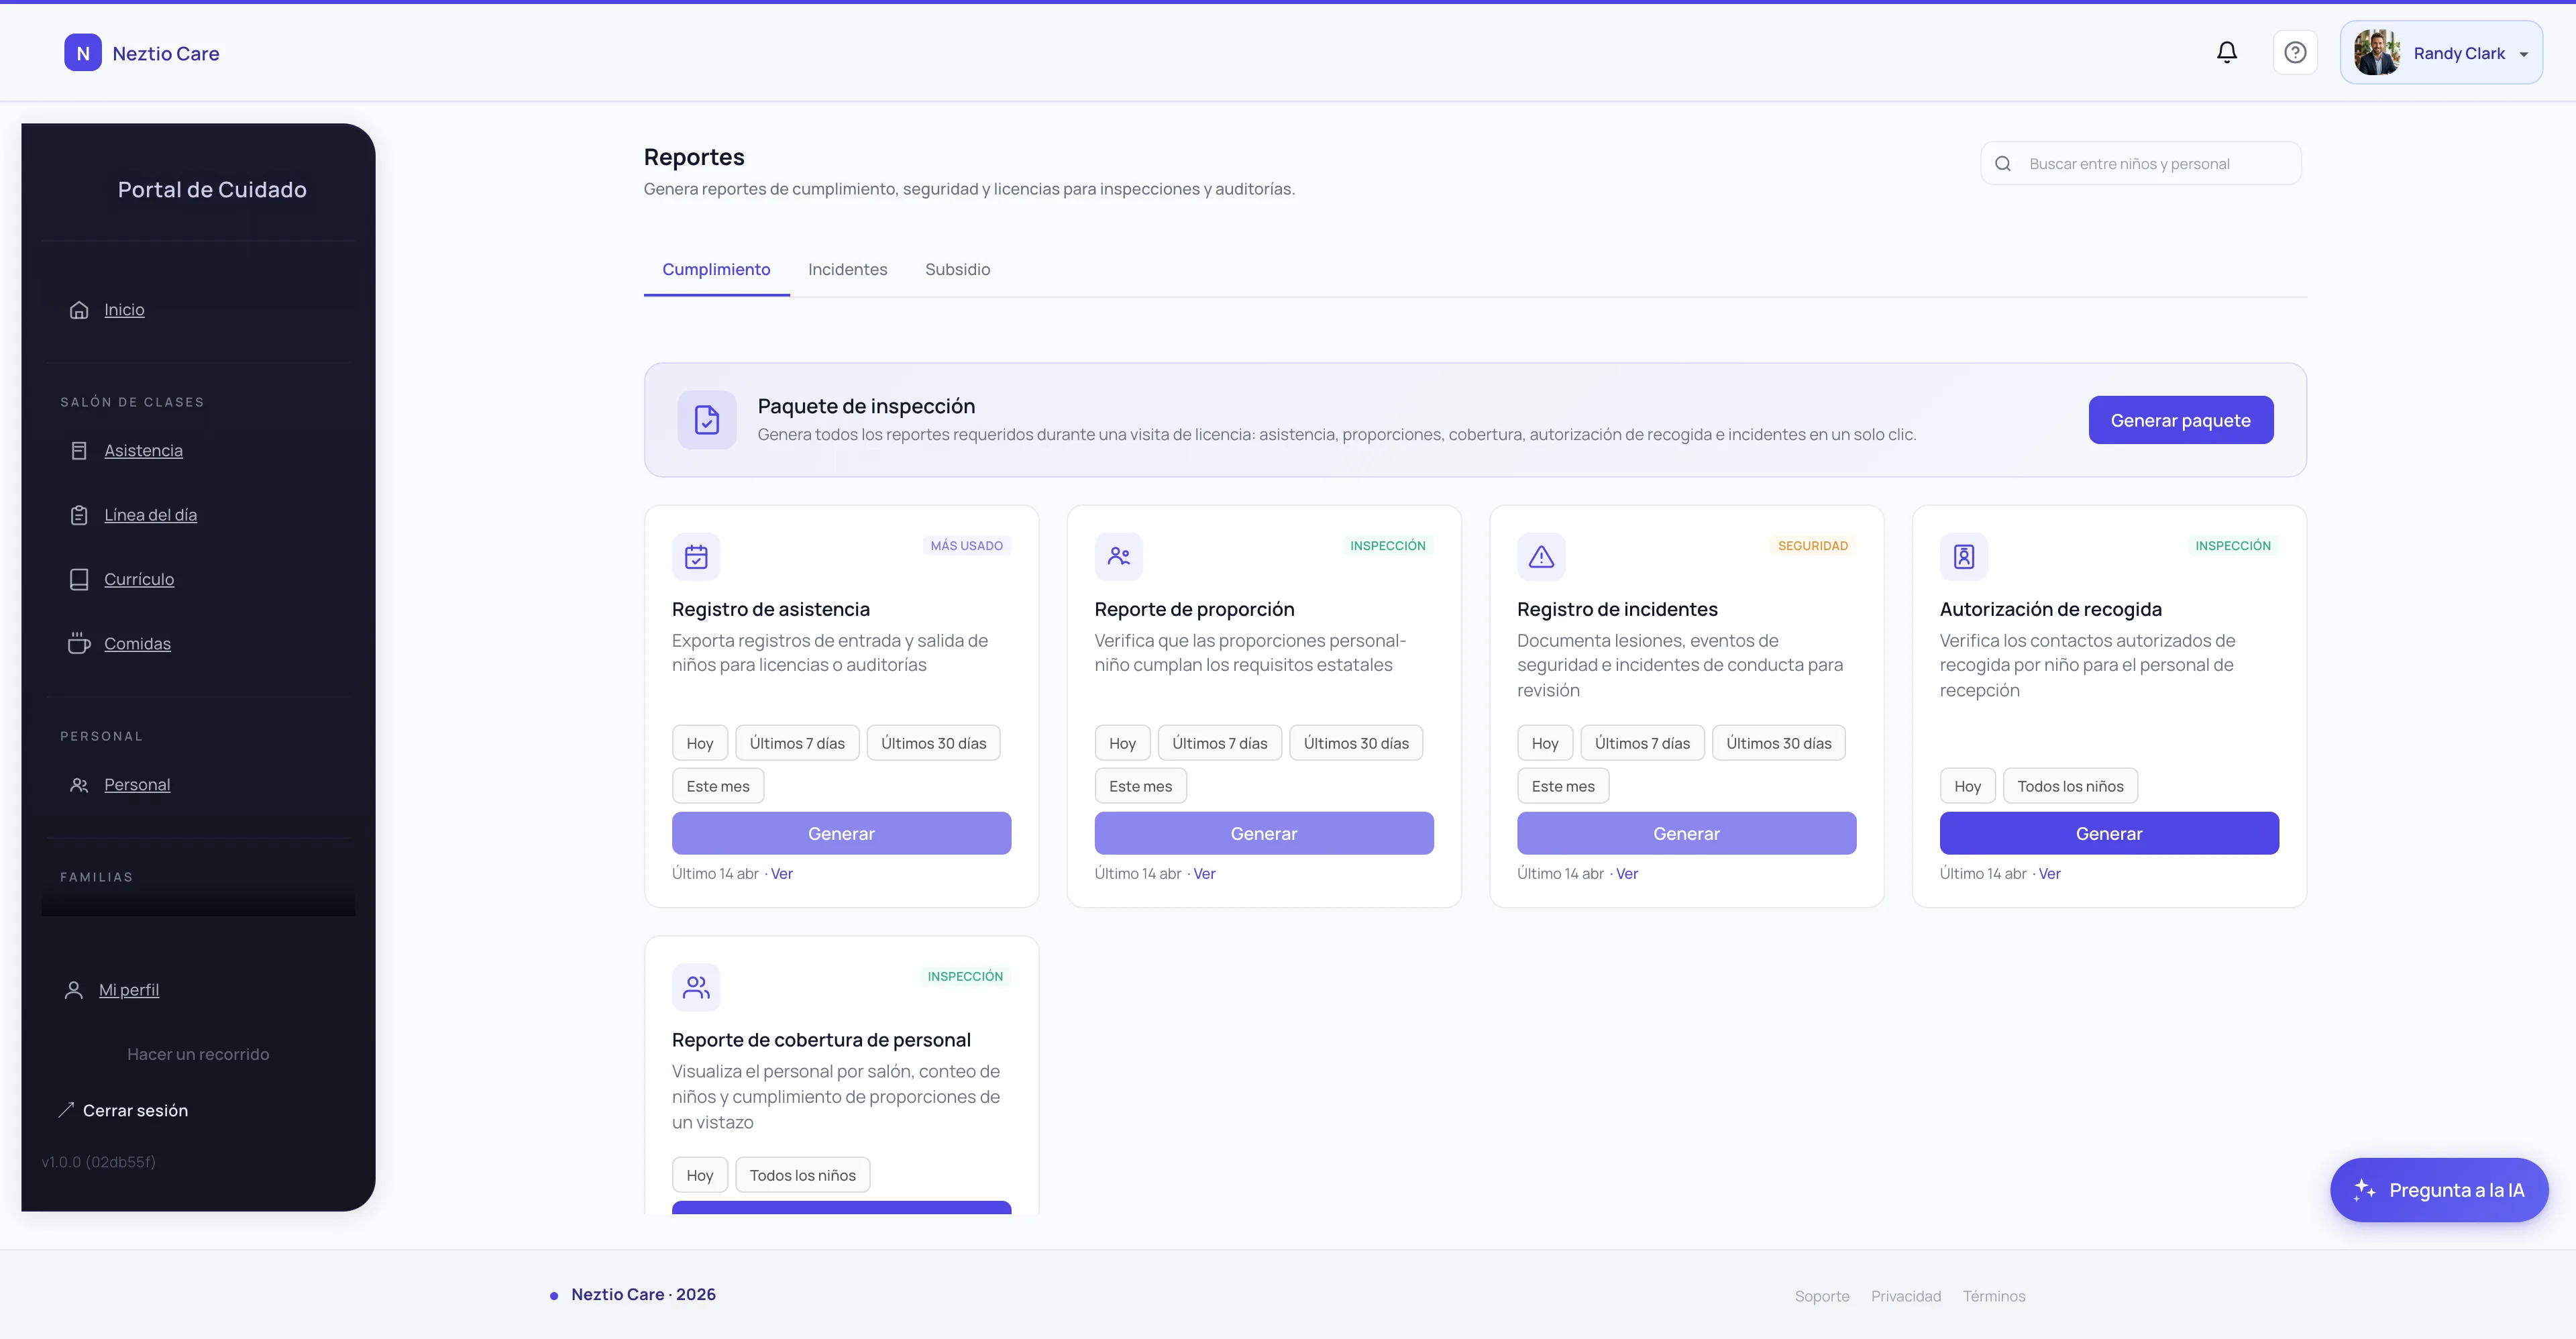Open Mi perfil link
The height and width of the screenshot is (1339, 2576).
129,990
